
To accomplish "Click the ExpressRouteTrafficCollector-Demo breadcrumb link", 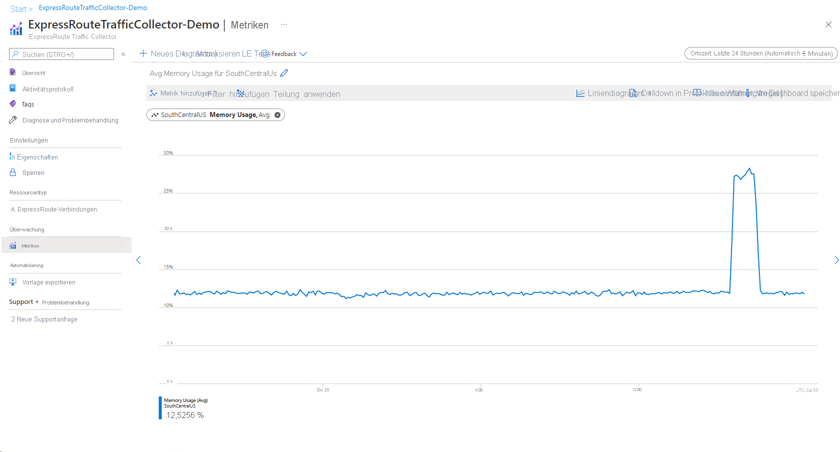I will (x=93, y=7).
